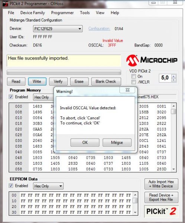The image size is (185, 223).
Task: Open the Configuration link
Action: tap(99, 29)
